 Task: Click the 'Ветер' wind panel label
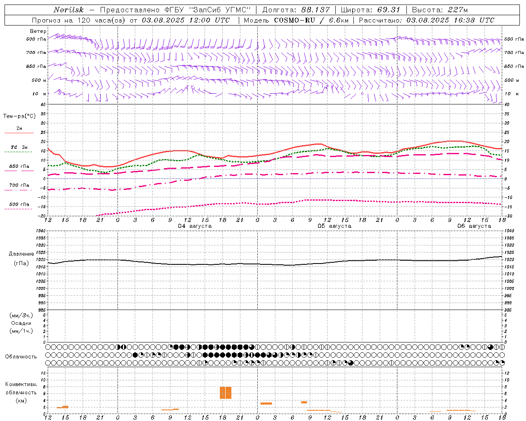click(x=38, y=31)
